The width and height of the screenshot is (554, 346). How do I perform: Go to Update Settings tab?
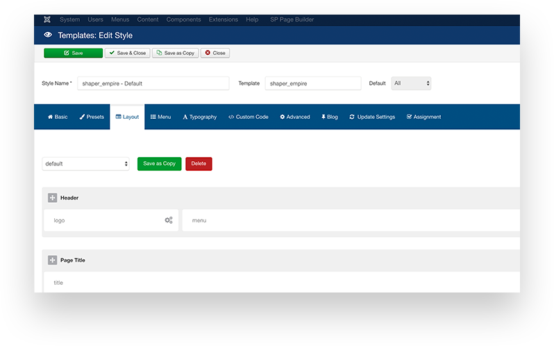coord(372,117)
